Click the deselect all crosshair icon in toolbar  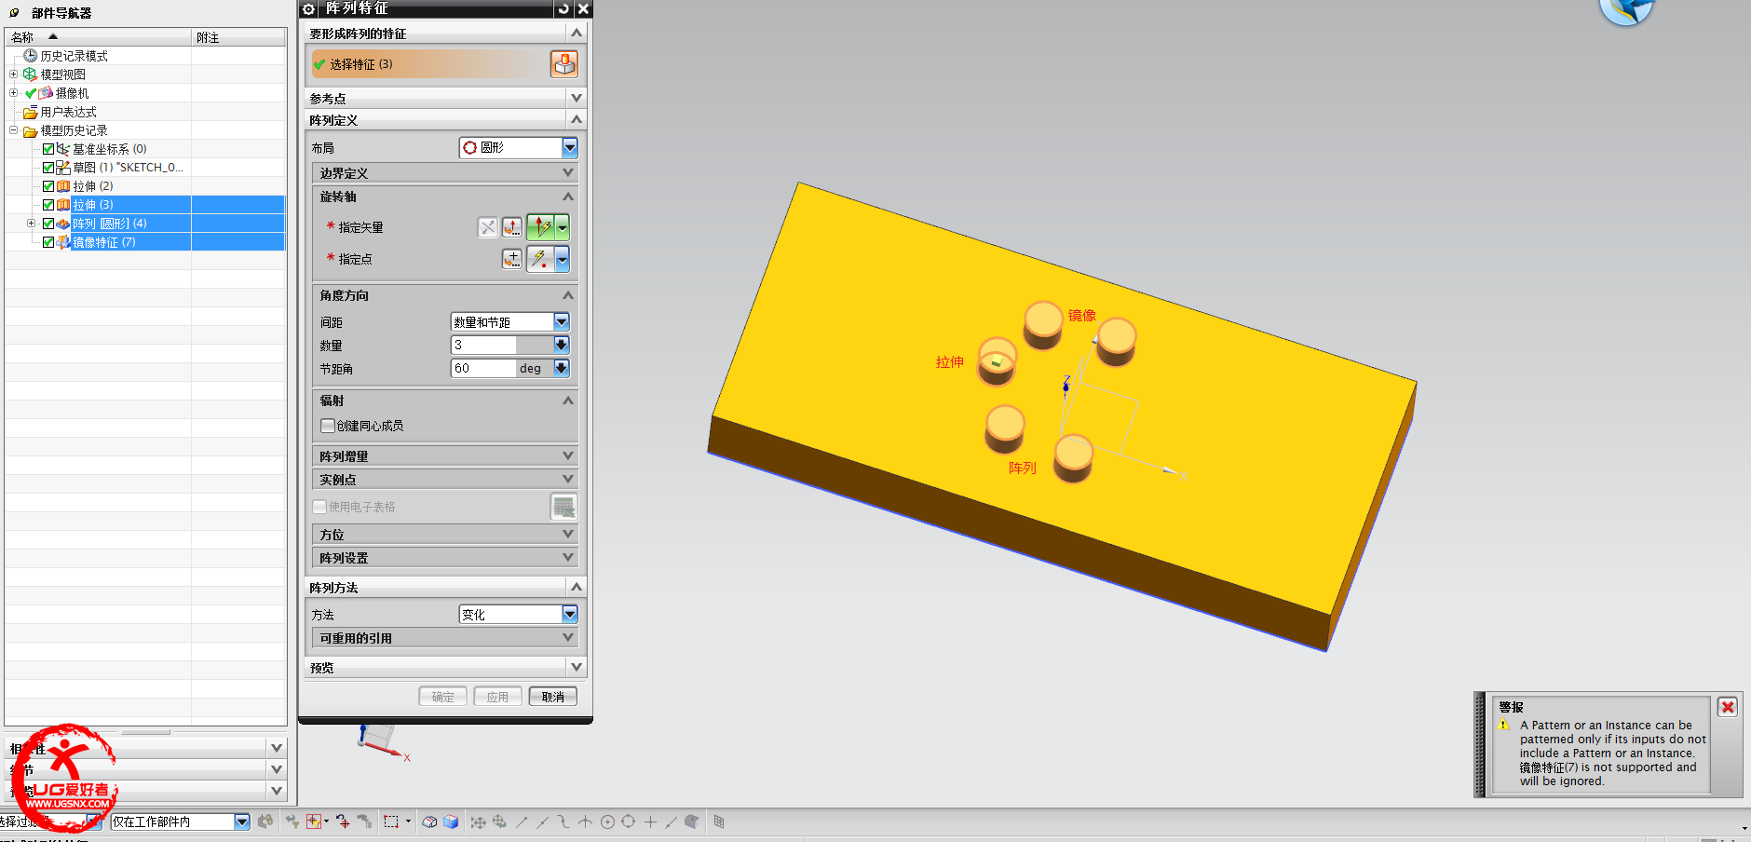343,822
